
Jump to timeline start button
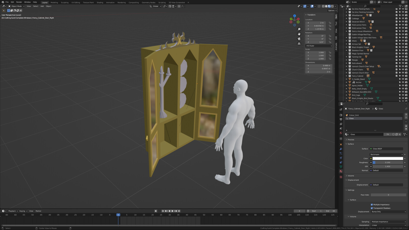[x=163, y=211]
